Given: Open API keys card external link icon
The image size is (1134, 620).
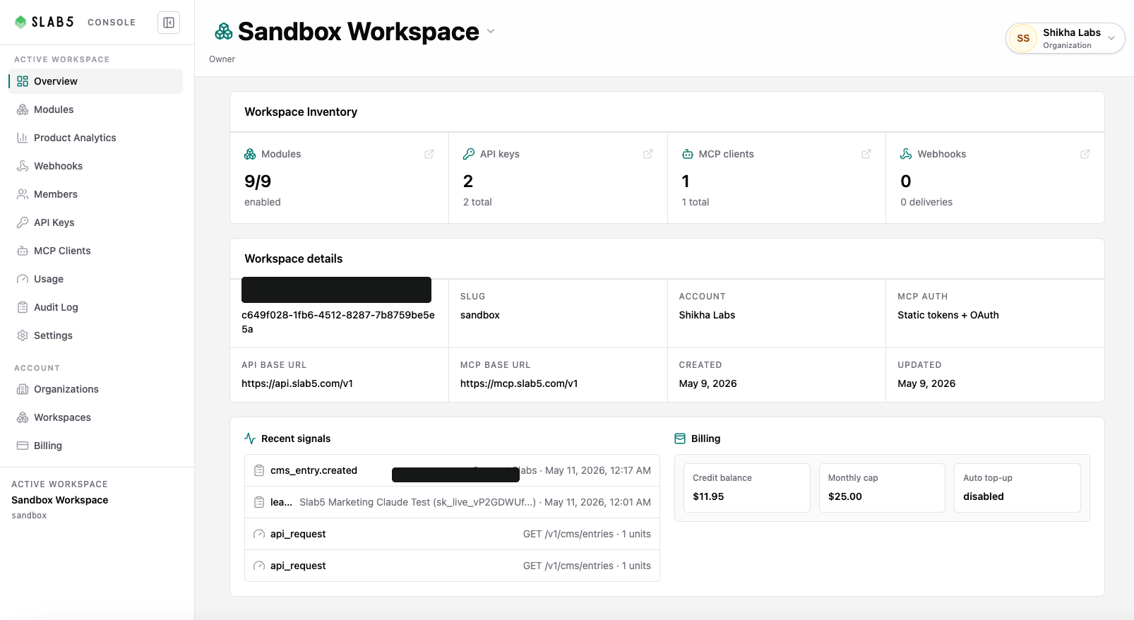Looking at the screenshot, I should coord(648,154).
